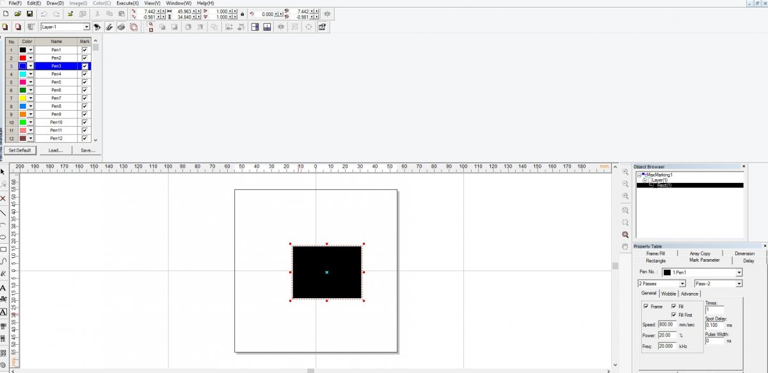Select the rectangle drawing tool
Image resolution: width=768 pixels, height=373 pixels.
click(x=3, y=250)
